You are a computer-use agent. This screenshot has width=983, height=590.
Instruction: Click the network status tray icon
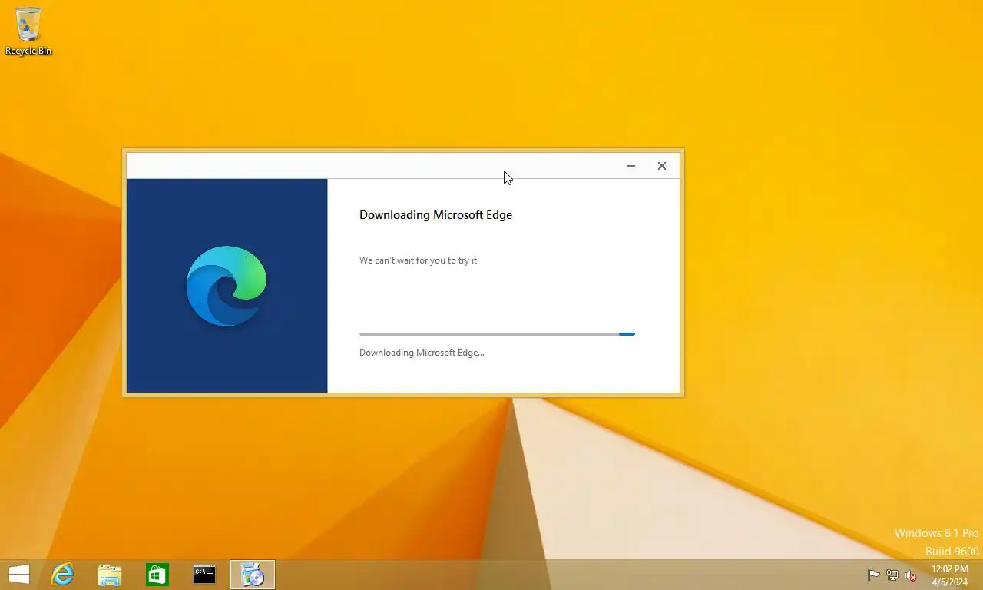pos(892,575)
